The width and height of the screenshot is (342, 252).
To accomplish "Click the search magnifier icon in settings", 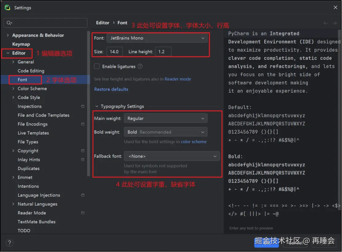I will [x=9, y=23].
